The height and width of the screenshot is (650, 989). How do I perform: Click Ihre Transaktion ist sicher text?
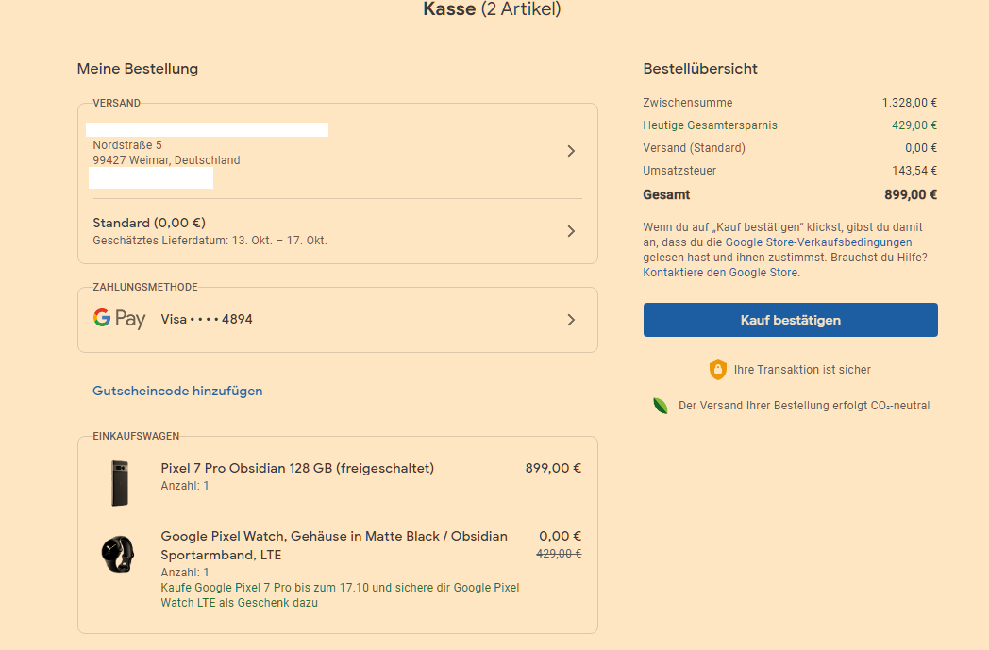click(x=802, y=370)
